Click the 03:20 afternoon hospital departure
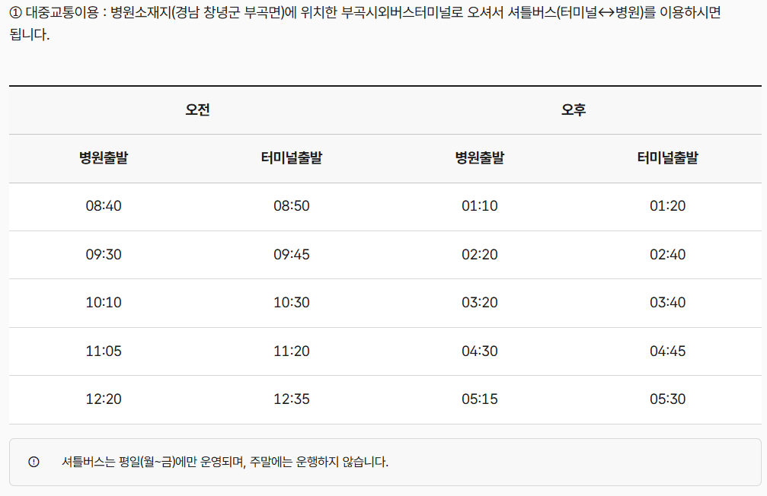This screenshot has width=767, height=496. (480, 303)
